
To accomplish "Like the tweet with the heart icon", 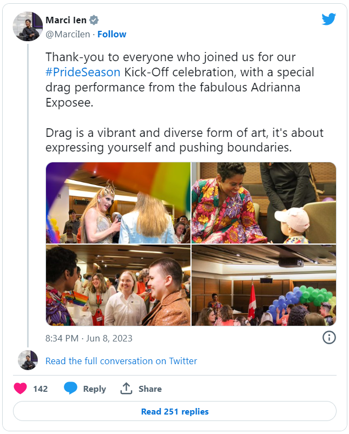I will 20,389.
